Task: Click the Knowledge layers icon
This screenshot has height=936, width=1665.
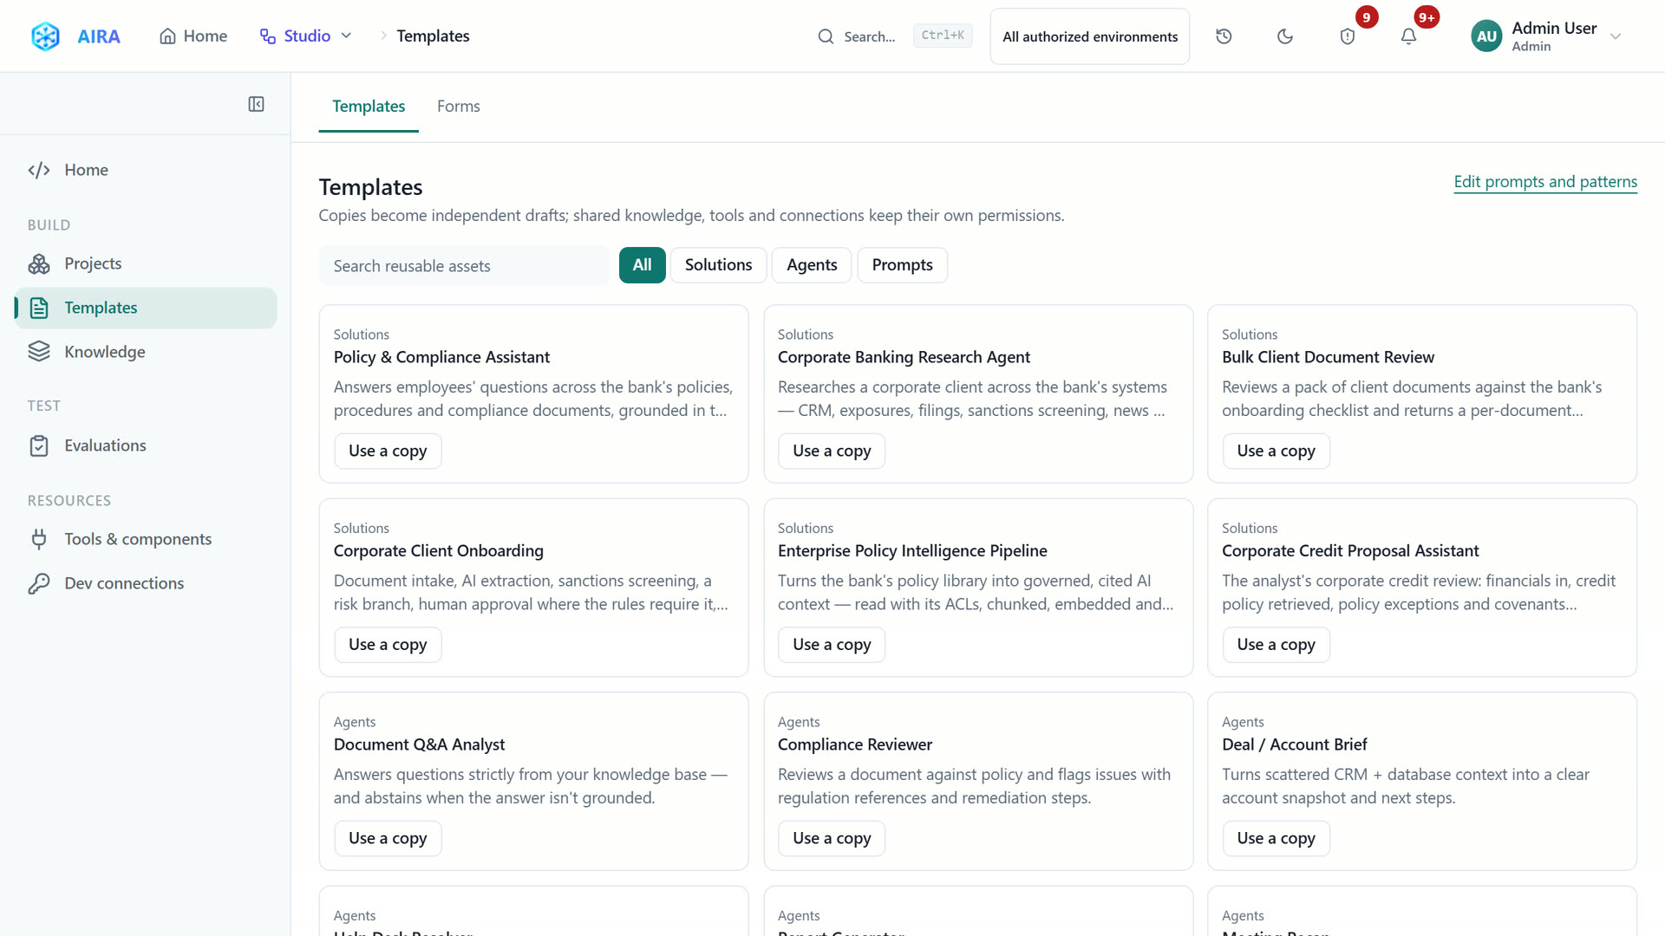Action: (39, 352)
